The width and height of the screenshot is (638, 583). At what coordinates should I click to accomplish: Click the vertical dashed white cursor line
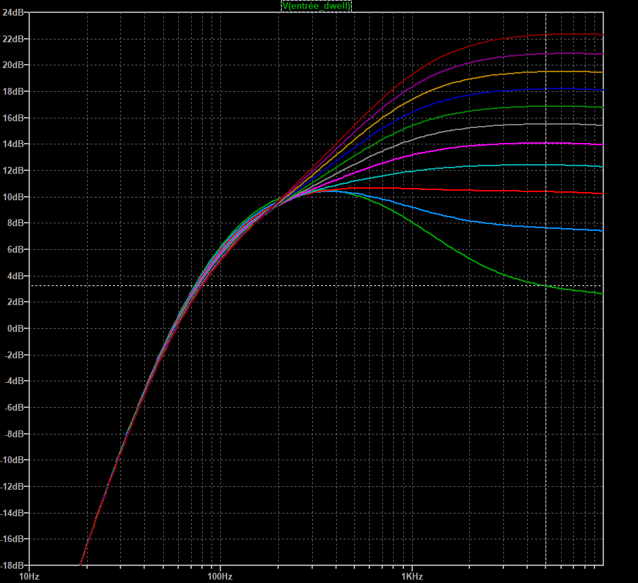pyautogui.click(x=546, y=409)
